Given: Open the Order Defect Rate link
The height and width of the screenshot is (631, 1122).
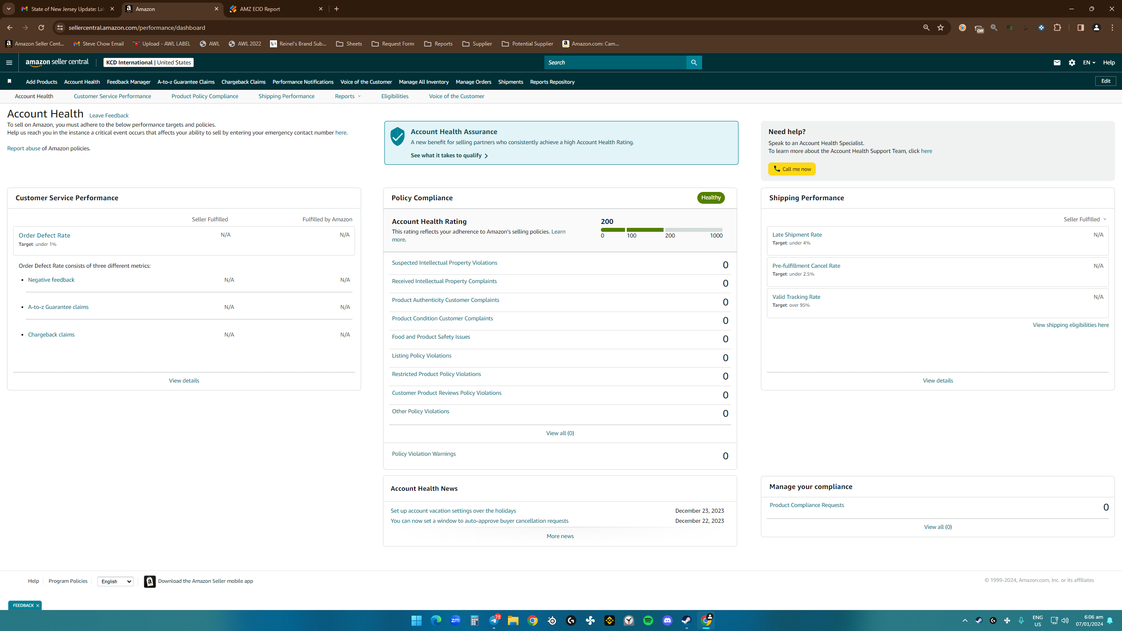Looking at the screenshot, I should 44,235.
